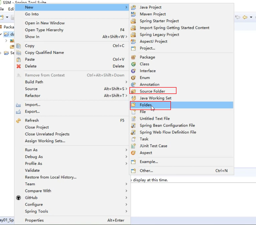Expand the Team submenu arrow
Viewport: 256px width, 225px height.
pyautogui.click(x=126, y=184)
